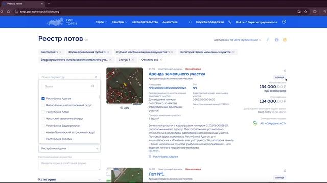Viewport: 327px width, 183px height.
Task: Open АО «Сбербанк-АСТ» platform link
Action: click(x=273, y=123)
